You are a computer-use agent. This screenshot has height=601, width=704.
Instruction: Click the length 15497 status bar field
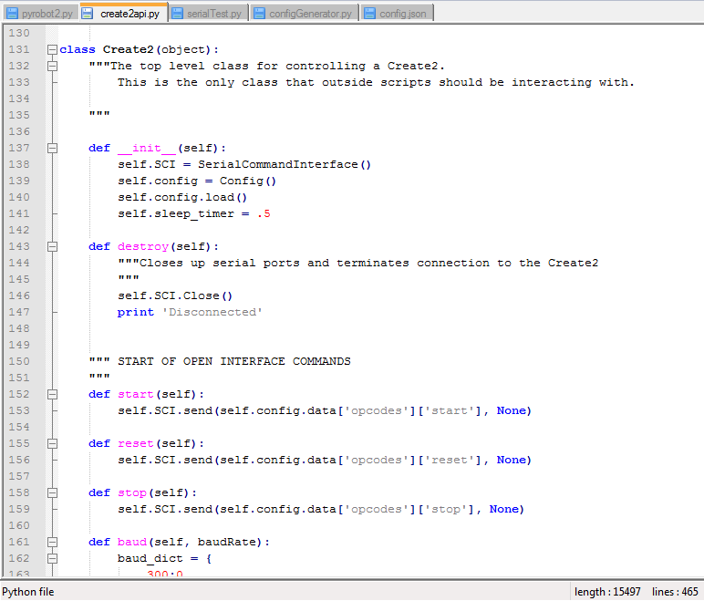click(609, 592)
